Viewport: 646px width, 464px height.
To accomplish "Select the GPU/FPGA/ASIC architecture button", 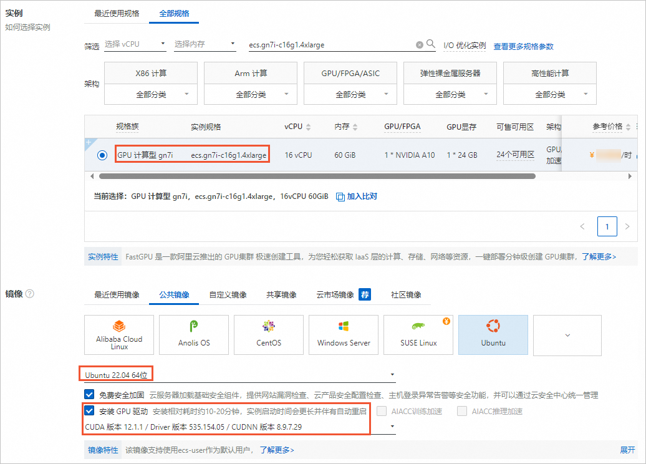I will point(350,74).
